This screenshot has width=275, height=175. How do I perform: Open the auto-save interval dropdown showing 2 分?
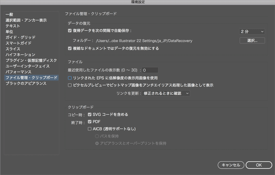coord(252,31)
